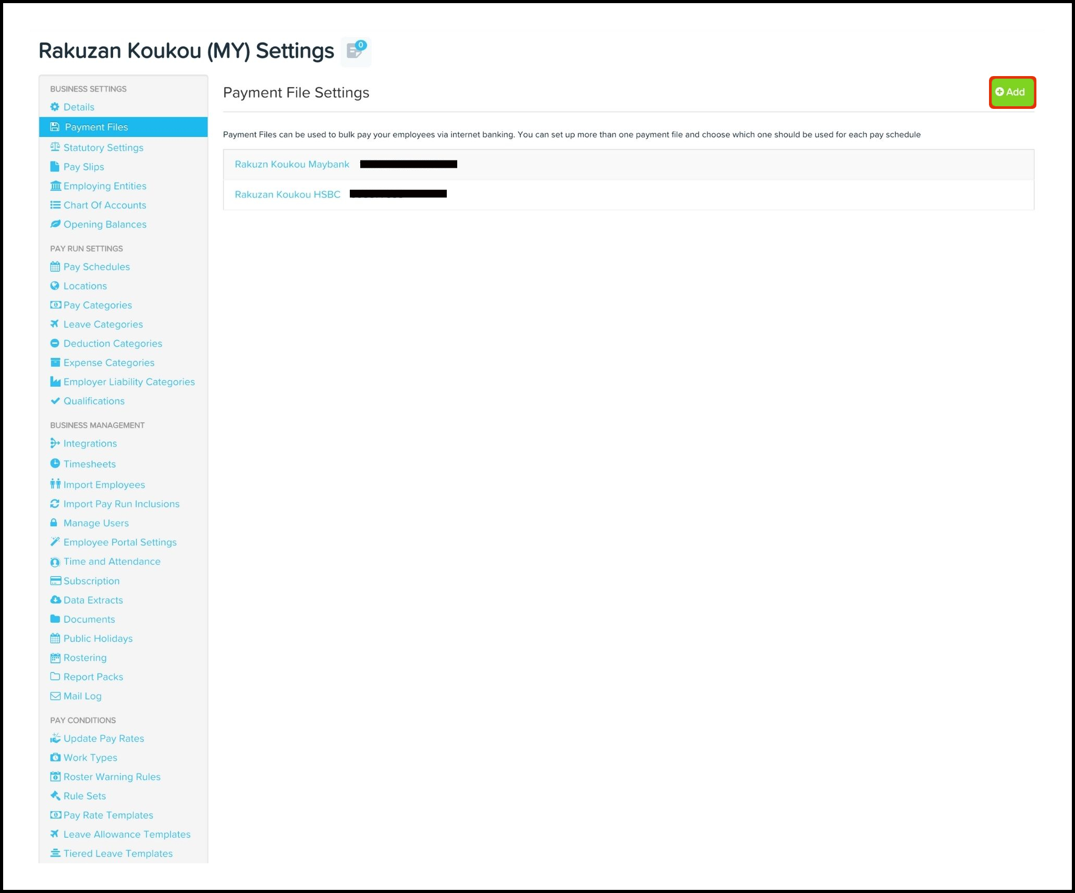Click the globe icon beside Locations

tap(55, 286)
